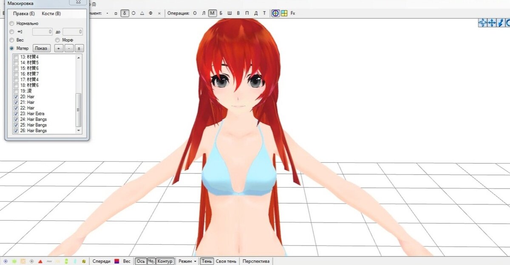Choose operation Л in the top toolbar
Image resolution: width=510 pixels, height=265 pixels.
[x=204, y=13]
